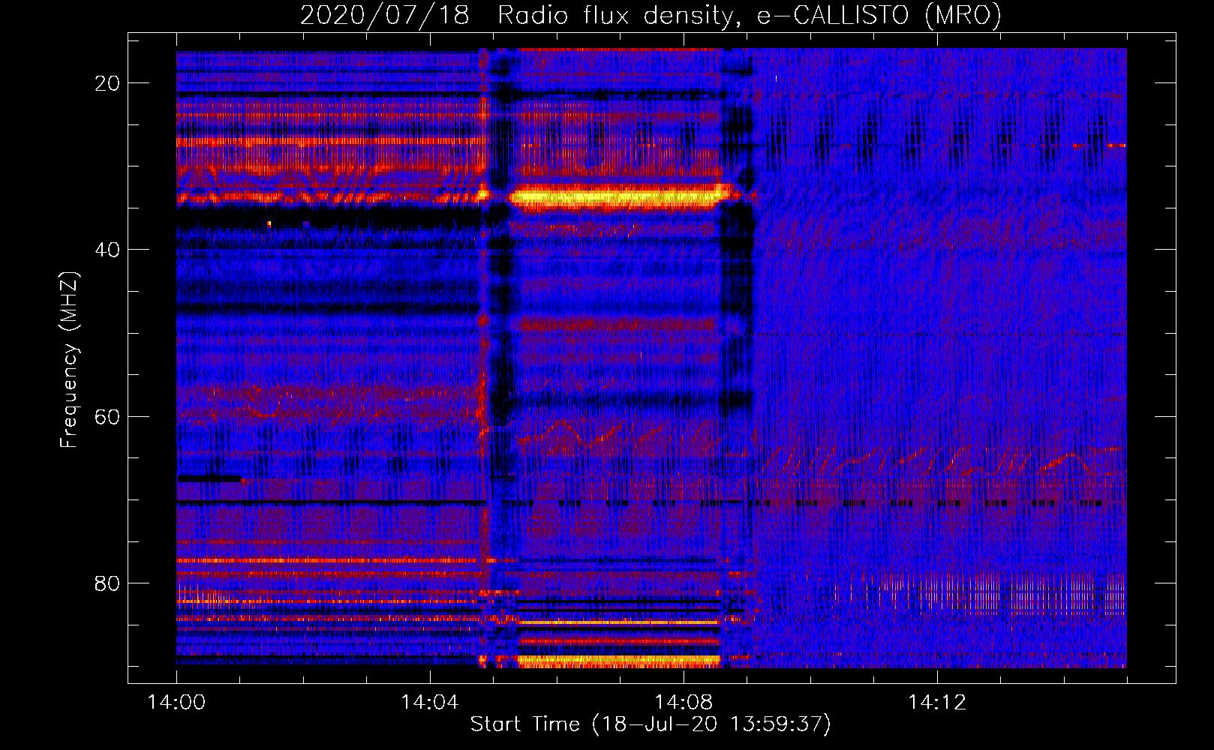This screenshot has width=1214, height=750.
Task: Select the y-axis label 'Frequency (MHZ)'
Action: click(x=69, y=360)
